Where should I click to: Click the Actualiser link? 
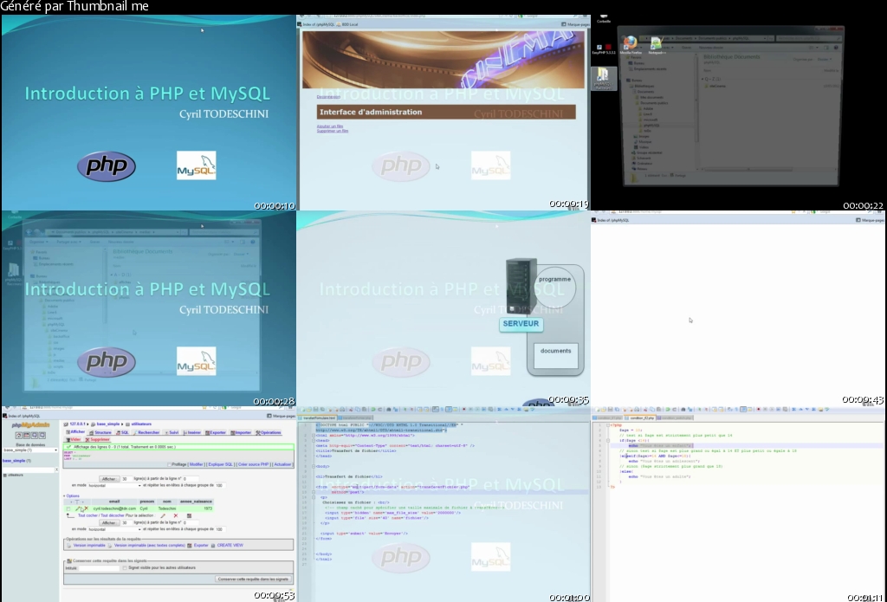283,464
